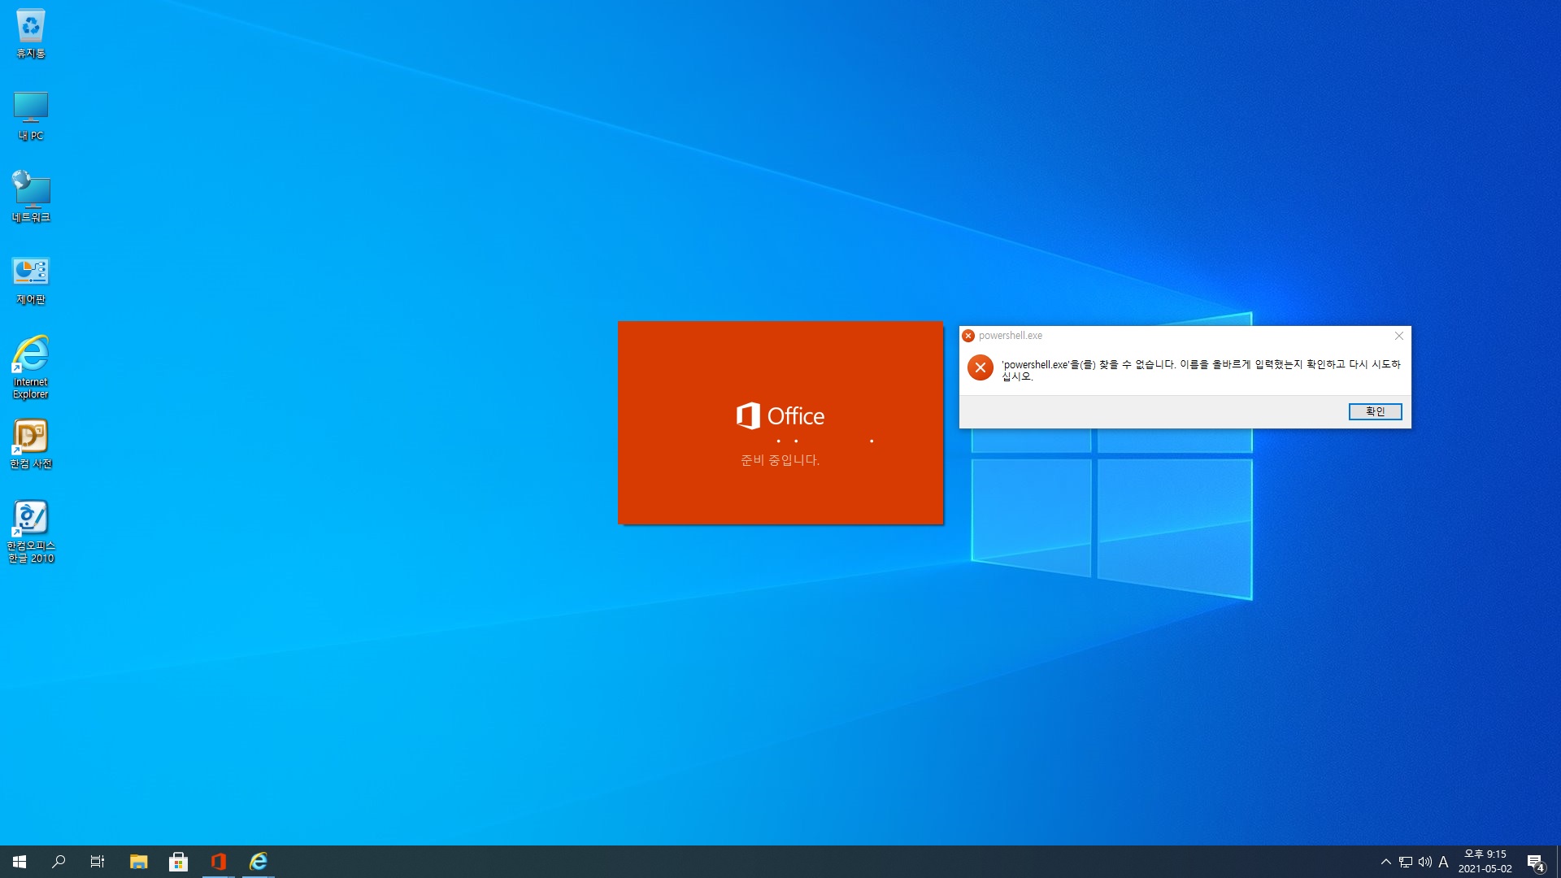This screenshot has width=1561, height=878.
Task: Show hidden tray icons chevron
Action: click(1385, 862)
